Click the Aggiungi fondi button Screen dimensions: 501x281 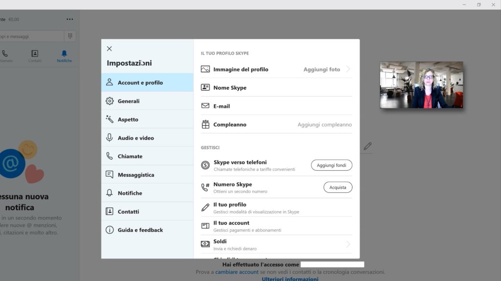click(x=331, y=165)
